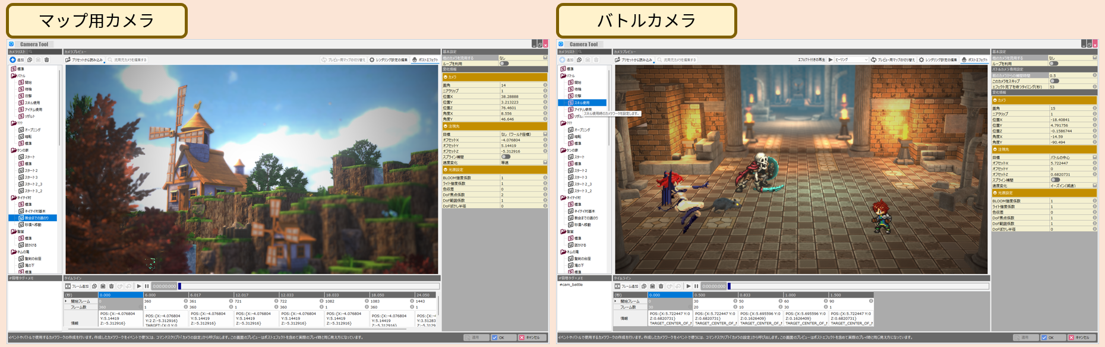Click ポストエフェクト in the map camera window
Screen dimensions: 1105x347
pyautogui.click(x=425, y=60)
